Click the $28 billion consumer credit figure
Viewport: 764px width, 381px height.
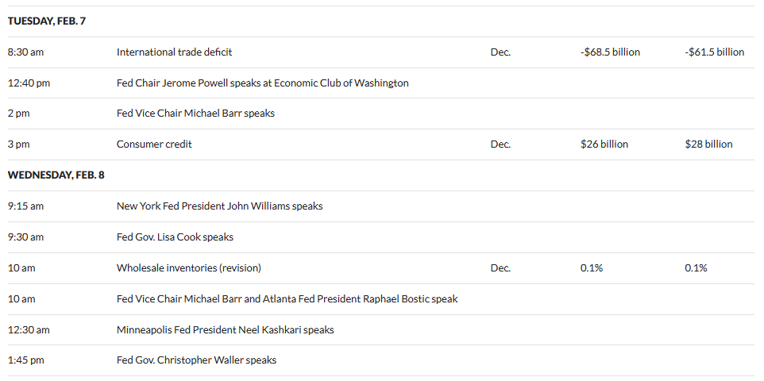click(x=708, y=144)
